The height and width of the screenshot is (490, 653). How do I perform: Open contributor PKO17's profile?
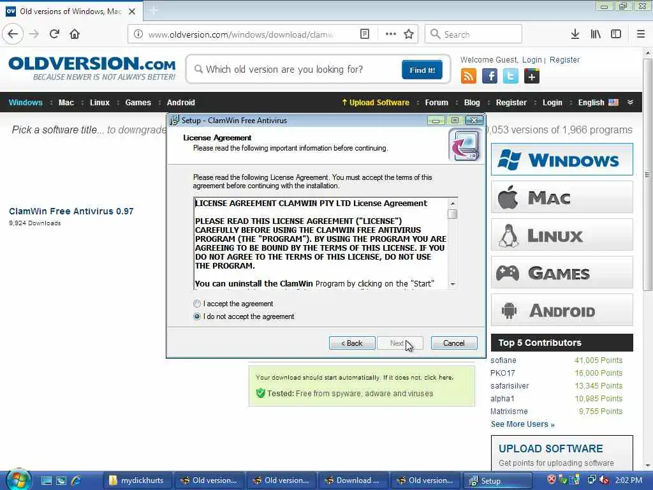503,373
